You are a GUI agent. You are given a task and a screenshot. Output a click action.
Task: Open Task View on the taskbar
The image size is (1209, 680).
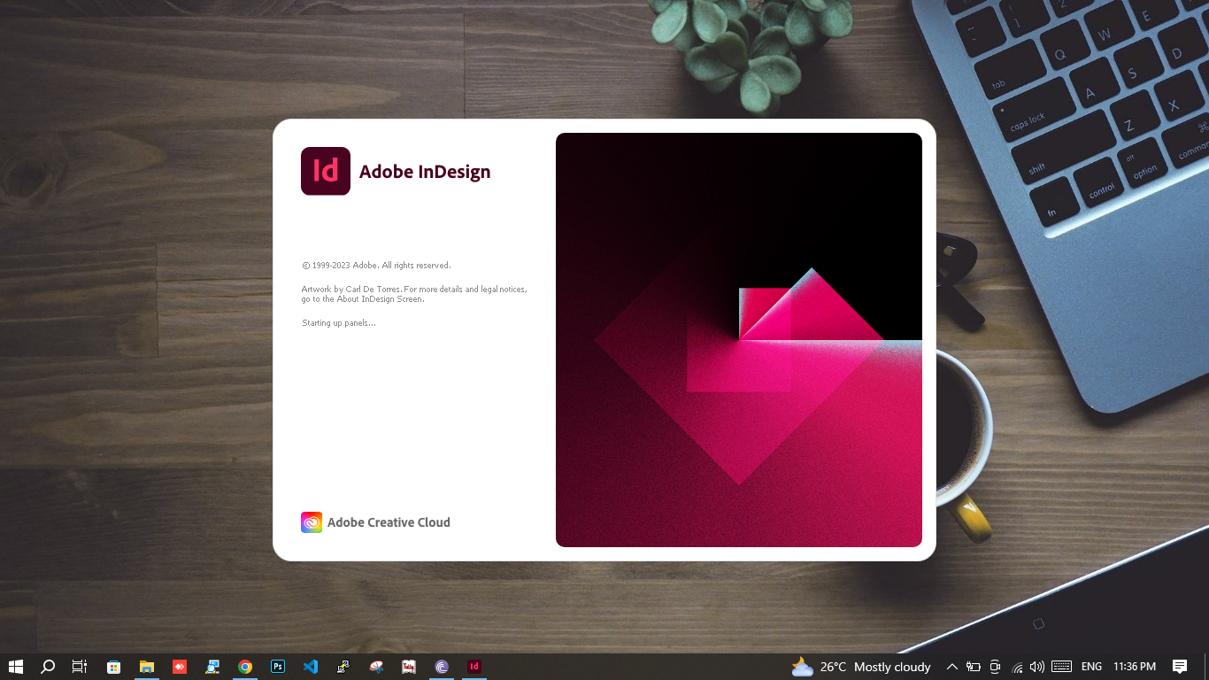[80, 667]
